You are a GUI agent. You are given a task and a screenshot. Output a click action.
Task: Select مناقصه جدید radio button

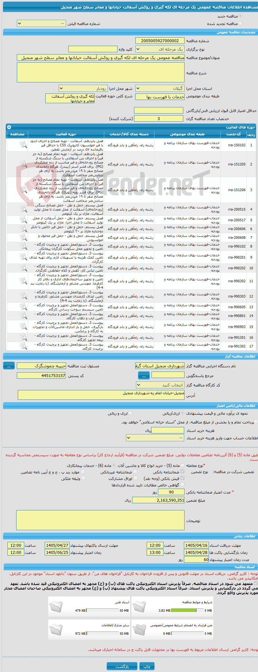pyautogui.click(x=240, y=16)
